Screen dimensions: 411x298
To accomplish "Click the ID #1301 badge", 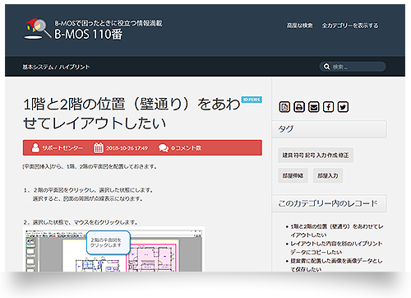I will [x=252, y=100].
